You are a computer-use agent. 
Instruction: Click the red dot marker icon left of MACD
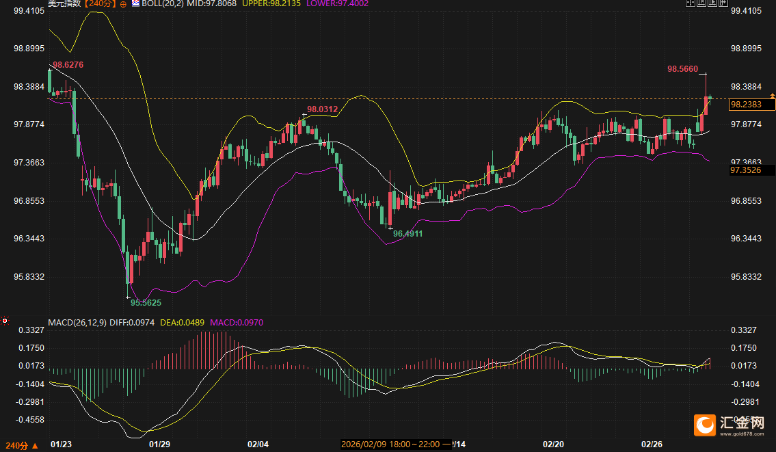click(5, 320)
